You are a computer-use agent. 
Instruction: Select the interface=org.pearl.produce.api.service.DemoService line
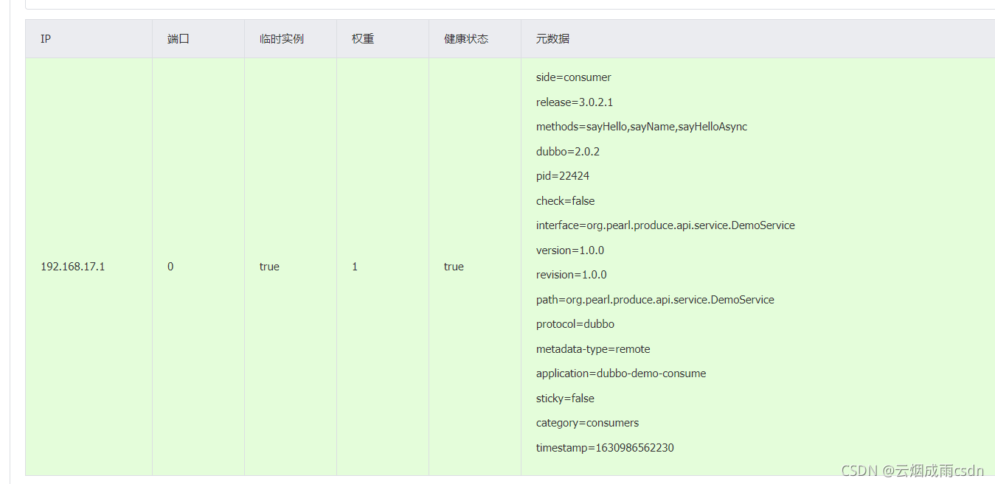(x=665, y=225)
